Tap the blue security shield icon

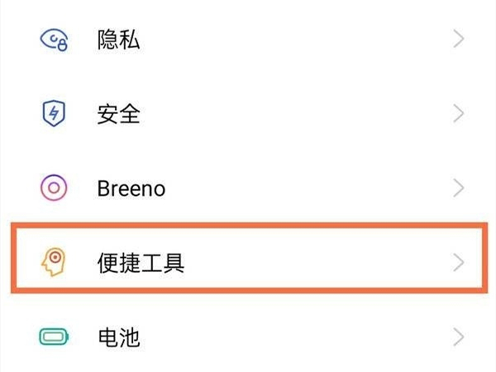pos(54,114)
